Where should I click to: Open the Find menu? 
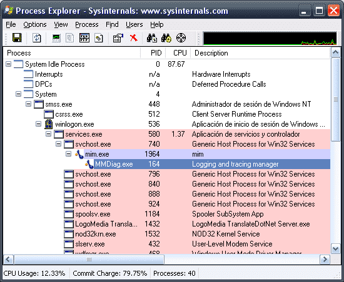click(x=112, y=24)
